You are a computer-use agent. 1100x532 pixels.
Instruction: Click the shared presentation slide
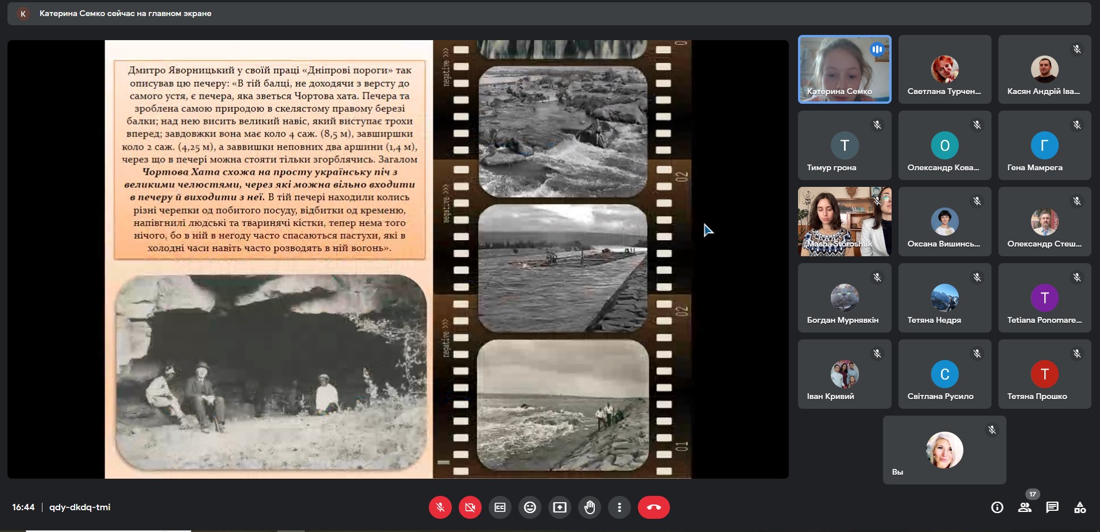click(397, 259)
